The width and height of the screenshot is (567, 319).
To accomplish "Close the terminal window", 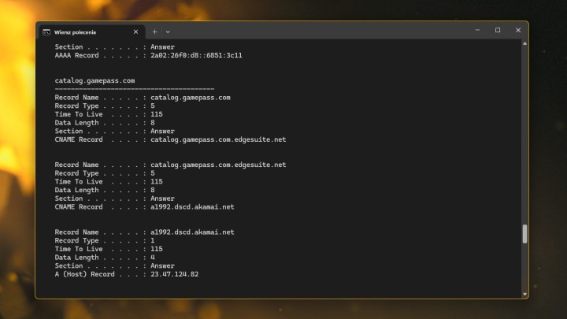I will coord(518,30).
